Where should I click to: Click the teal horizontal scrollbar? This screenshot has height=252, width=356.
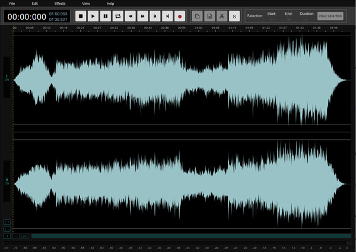[x=192, y=236]
